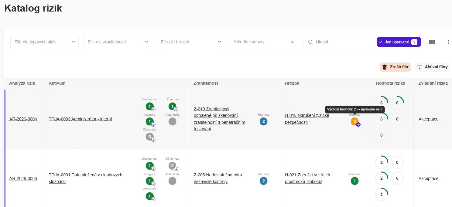The image size is (452, 207).
Task: Click the search magnifier icon
Action: [x=310, y=42]
